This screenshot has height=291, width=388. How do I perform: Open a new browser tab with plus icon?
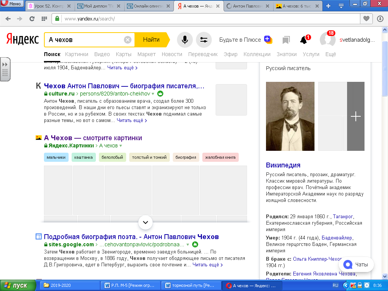click(329, 6)
